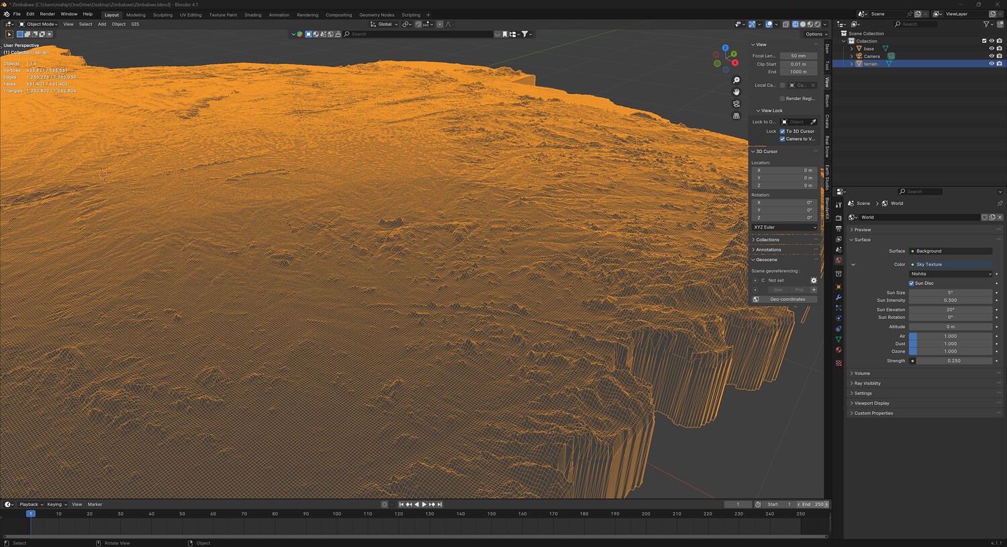1007x547 pixels.
Task: Switch to the Sculpting workspace tab
Action: click(162, 15)
